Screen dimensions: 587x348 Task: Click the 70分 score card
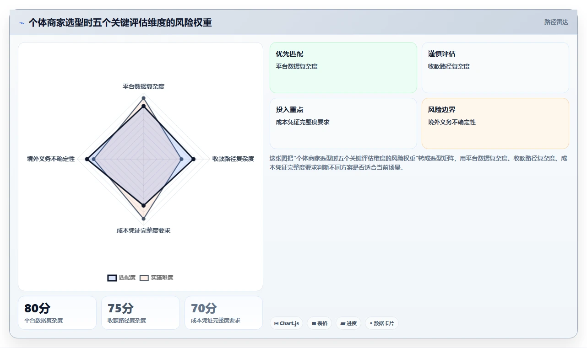pyautogui.click(x=224, y=313)
